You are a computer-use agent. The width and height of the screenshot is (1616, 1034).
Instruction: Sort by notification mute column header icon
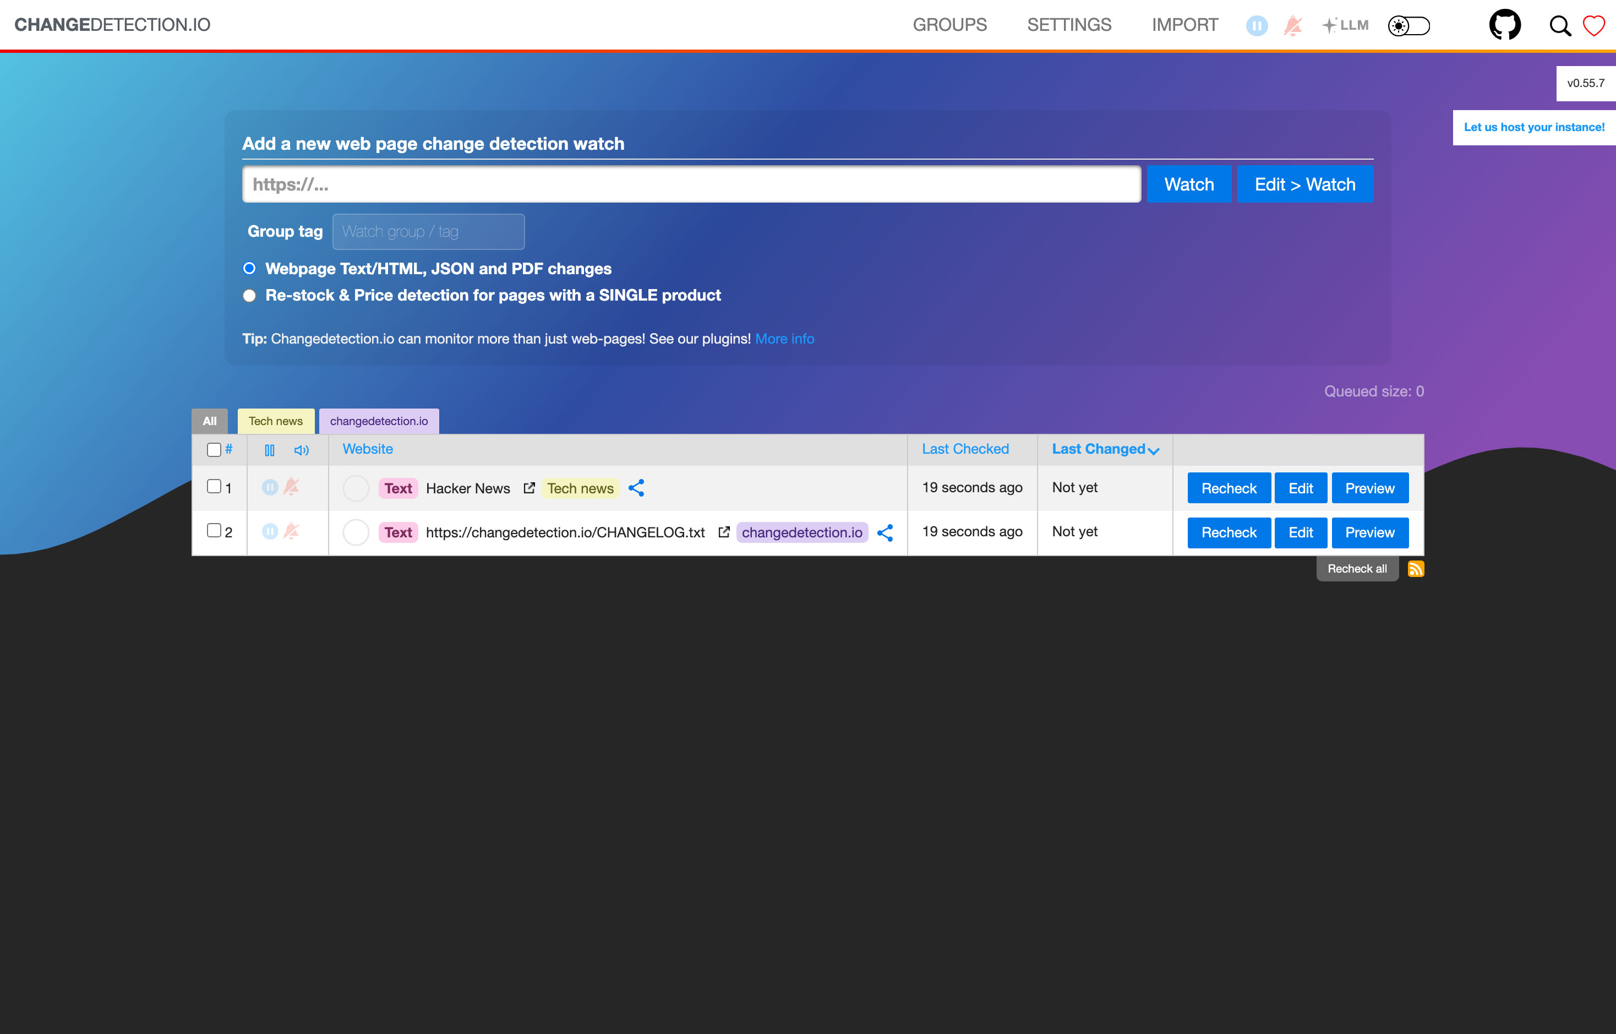point(301,450)
